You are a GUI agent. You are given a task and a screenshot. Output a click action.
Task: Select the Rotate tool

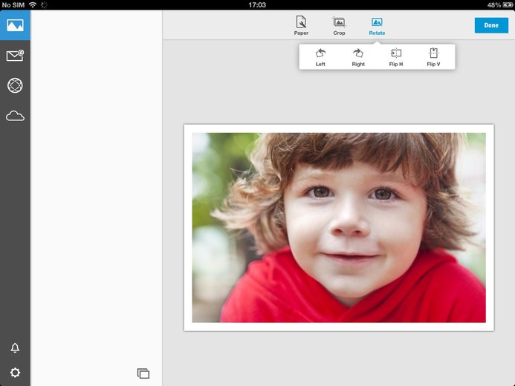click(x=377, y=26)
